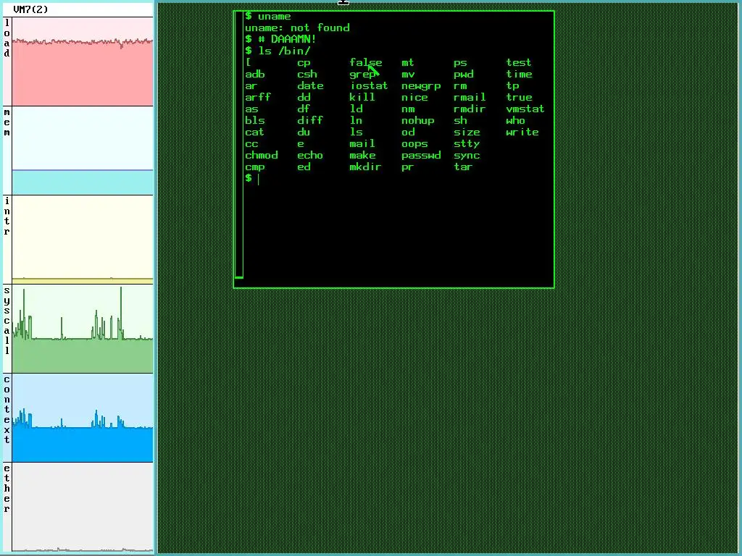Click the empty shell prompt cursor line

(253, 179)
